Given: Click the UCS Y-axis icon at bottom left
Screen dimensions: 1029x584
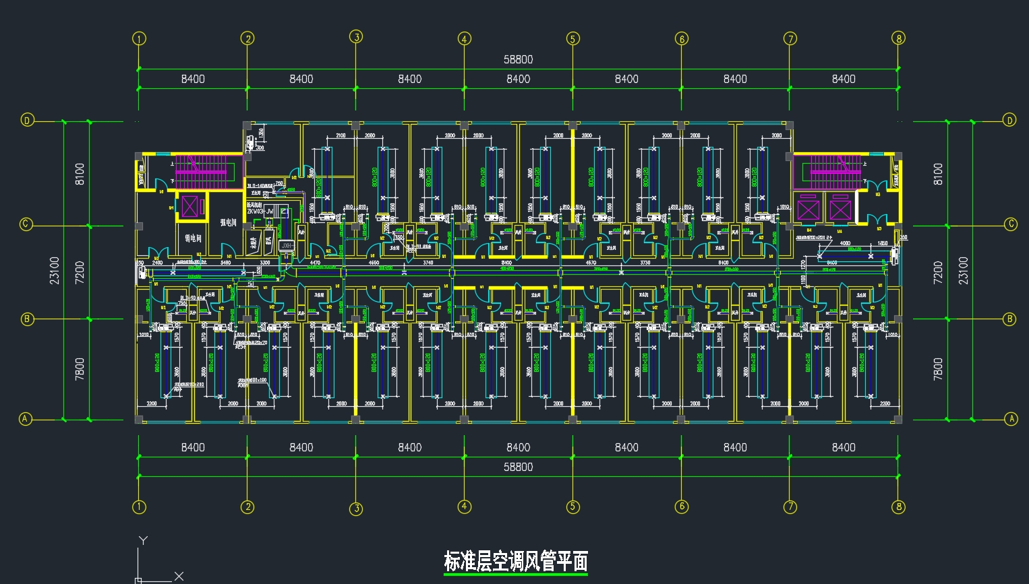Looking at the screenshot, I should 142,540.
